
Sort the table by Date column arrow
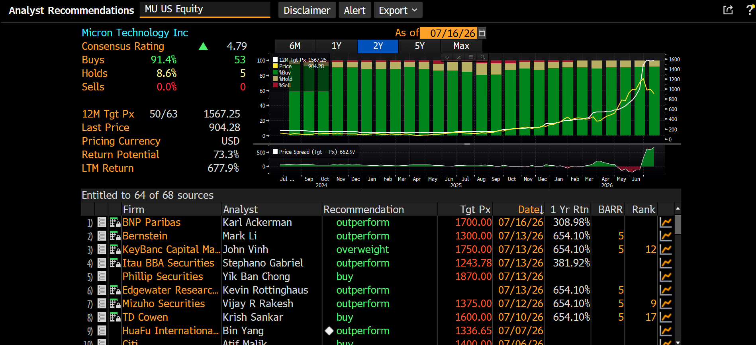(x=542, y=210)
